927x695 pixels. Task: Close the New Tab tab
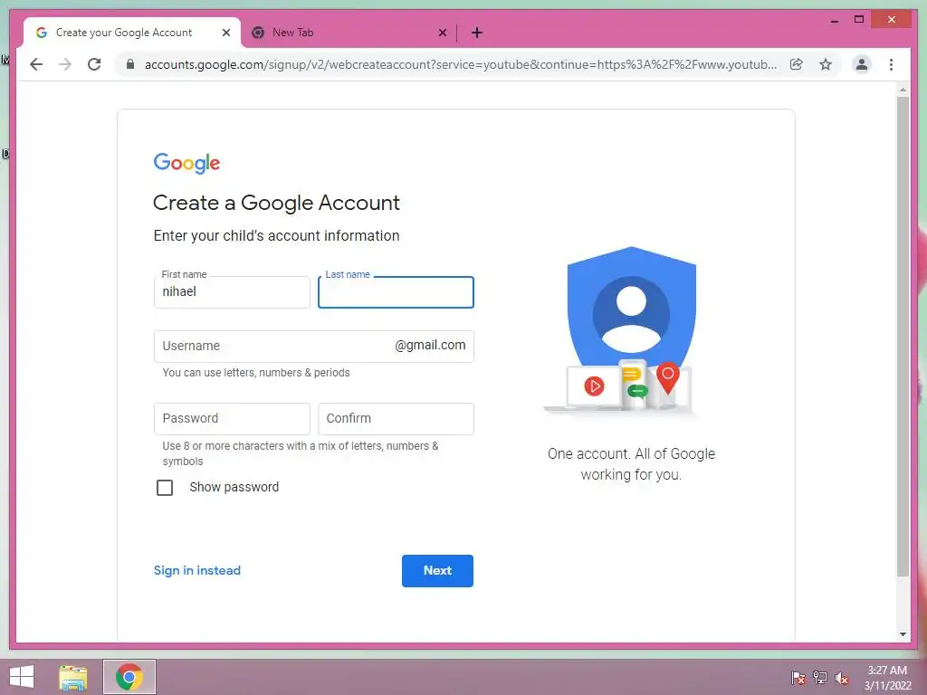(x=442, y=33)
